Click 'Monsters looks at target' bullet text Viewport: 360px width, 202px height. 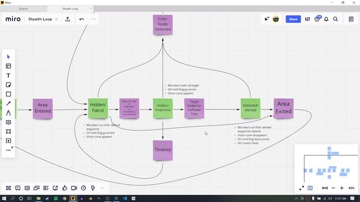pyautogui.click(x=183, y=85)
